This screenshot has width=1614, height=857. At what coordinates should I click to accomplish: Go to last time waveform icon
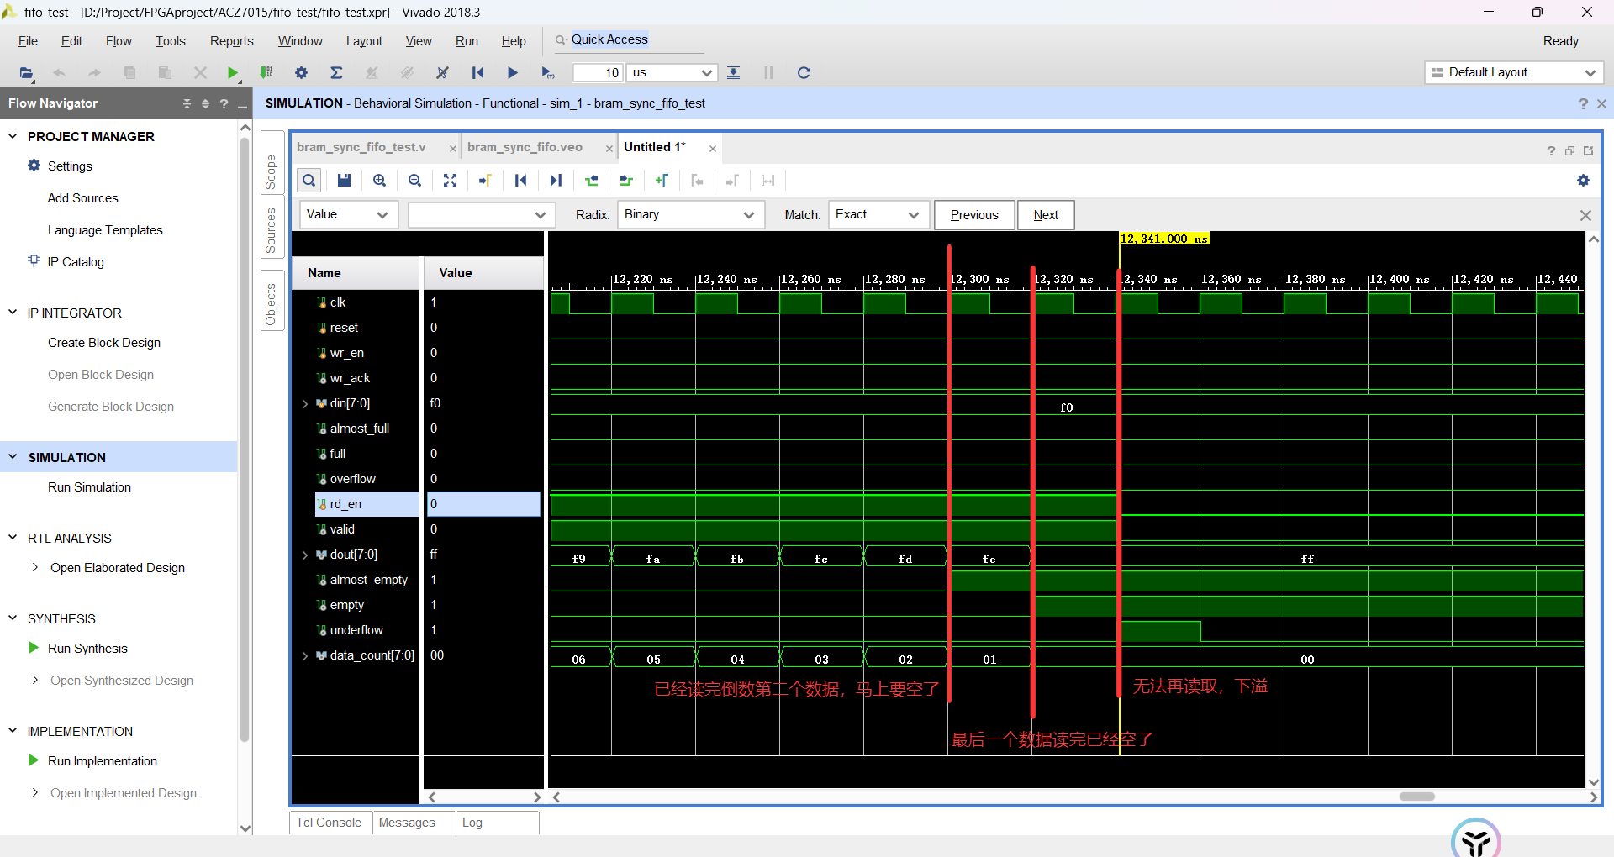(x=556, y=180)
